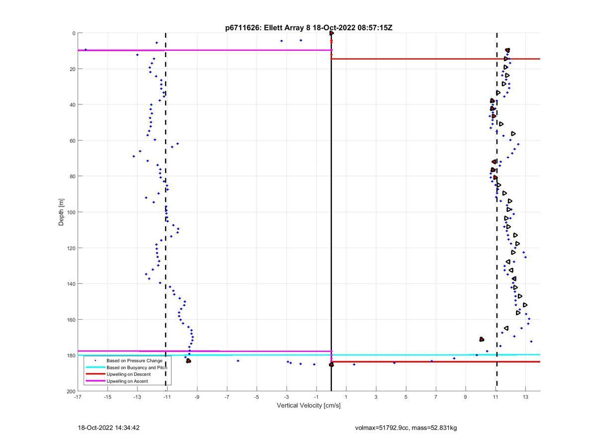This screenshot has width=597, height=440.
Task: Click y-axis tick label 180
Action: coord(71,355)
